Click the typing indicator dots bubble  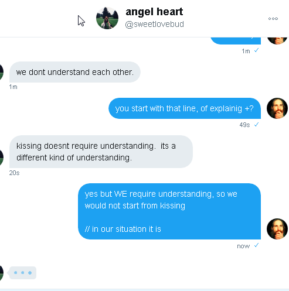tap(22, 273)
